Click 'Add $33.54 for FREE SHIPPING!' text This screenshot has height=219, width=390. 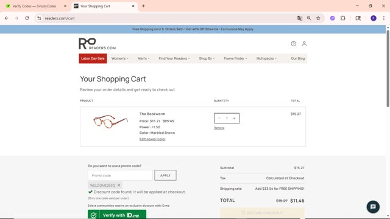(280, 189)
